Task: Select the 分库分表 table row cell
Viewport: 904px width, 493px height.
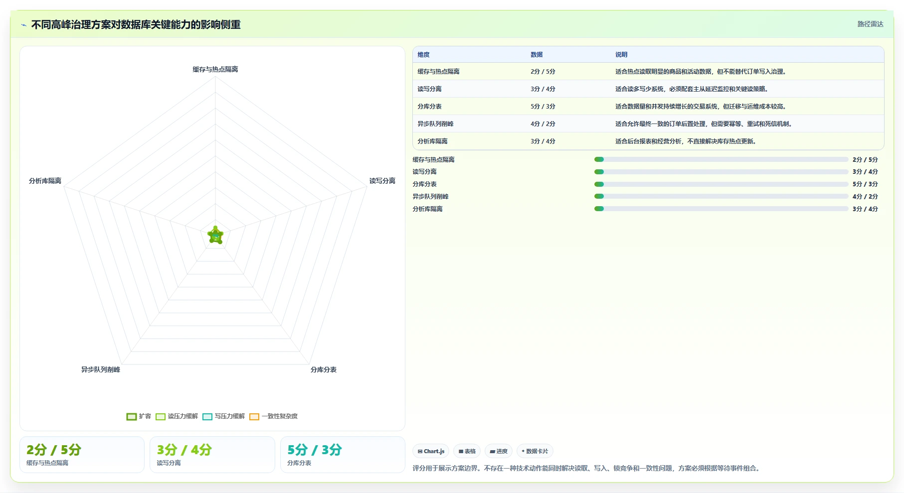Action: click(429, 107)
